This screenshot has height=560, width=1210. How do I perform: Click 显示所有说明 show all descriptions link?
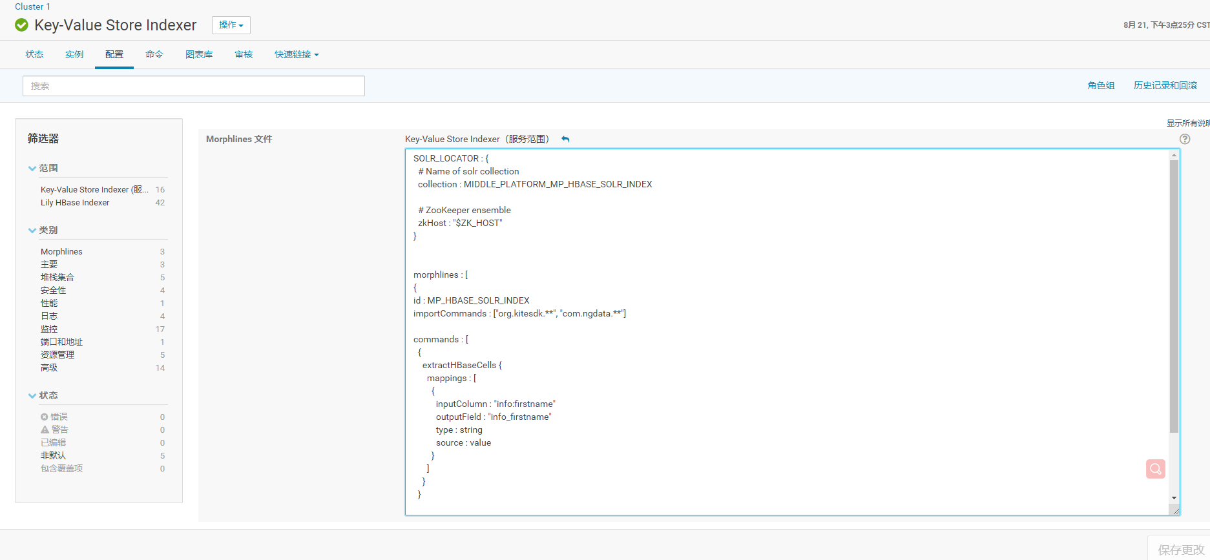[1188, 123]
